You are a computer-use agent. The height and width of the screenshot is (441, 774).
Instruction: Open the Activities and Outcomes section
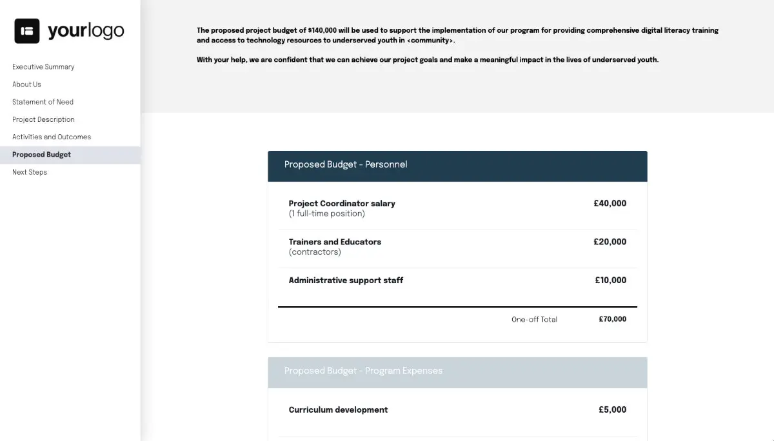click(52, 137)
